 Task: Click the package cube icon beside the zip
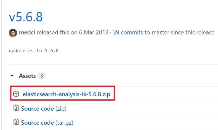(16, 94)
